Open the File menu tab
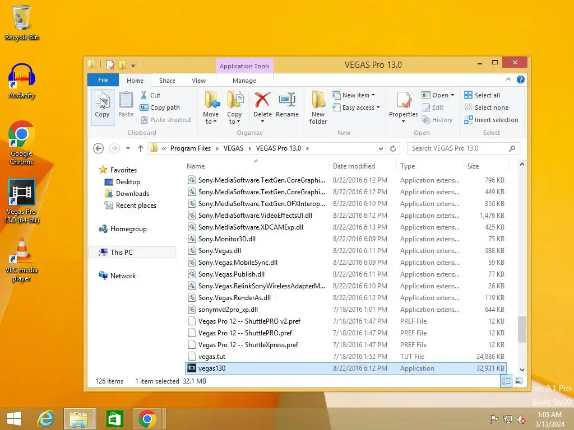The width and height of the screenshot is (574, 430). pyautogui.click(x=103, y=80)
